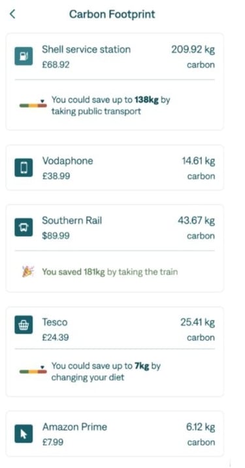Click the Shell carbon rating color bar
The image size is (245, 468).
click(x=33, y=106)
